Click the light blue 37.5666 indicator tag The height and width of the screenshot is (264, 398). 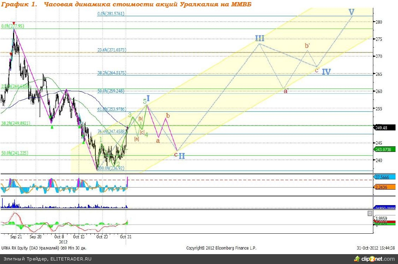385,177
